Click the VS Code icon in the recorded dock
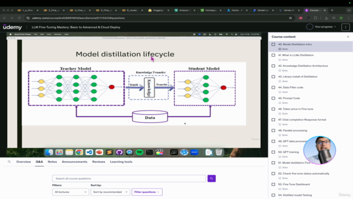This screenshot has height=199, width=353. [89, 153]
